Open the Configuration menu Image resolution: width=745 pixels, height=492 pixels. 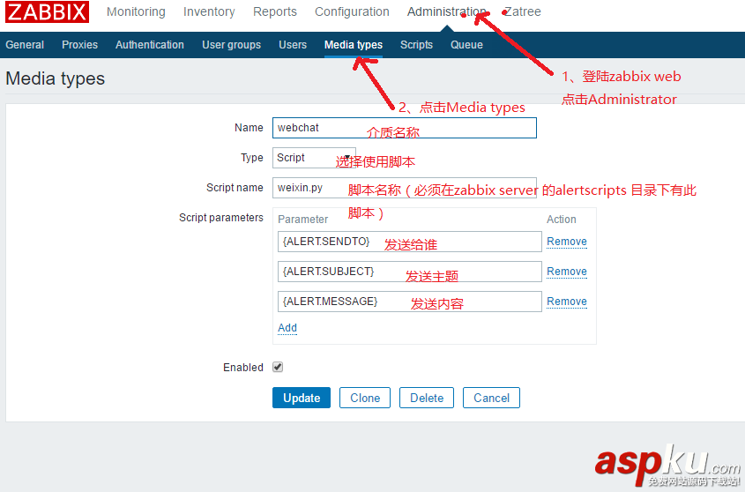[352, 11]
